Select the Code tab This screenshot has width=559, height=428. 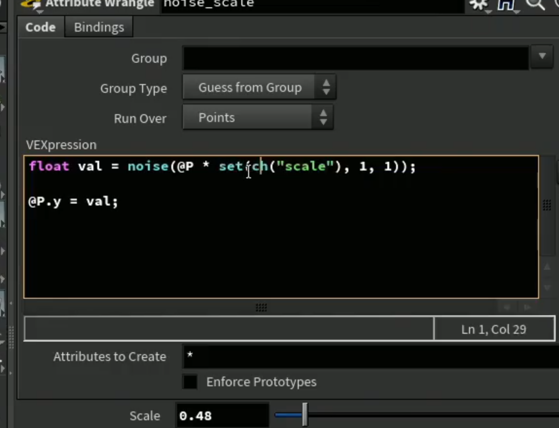(40, 27)
